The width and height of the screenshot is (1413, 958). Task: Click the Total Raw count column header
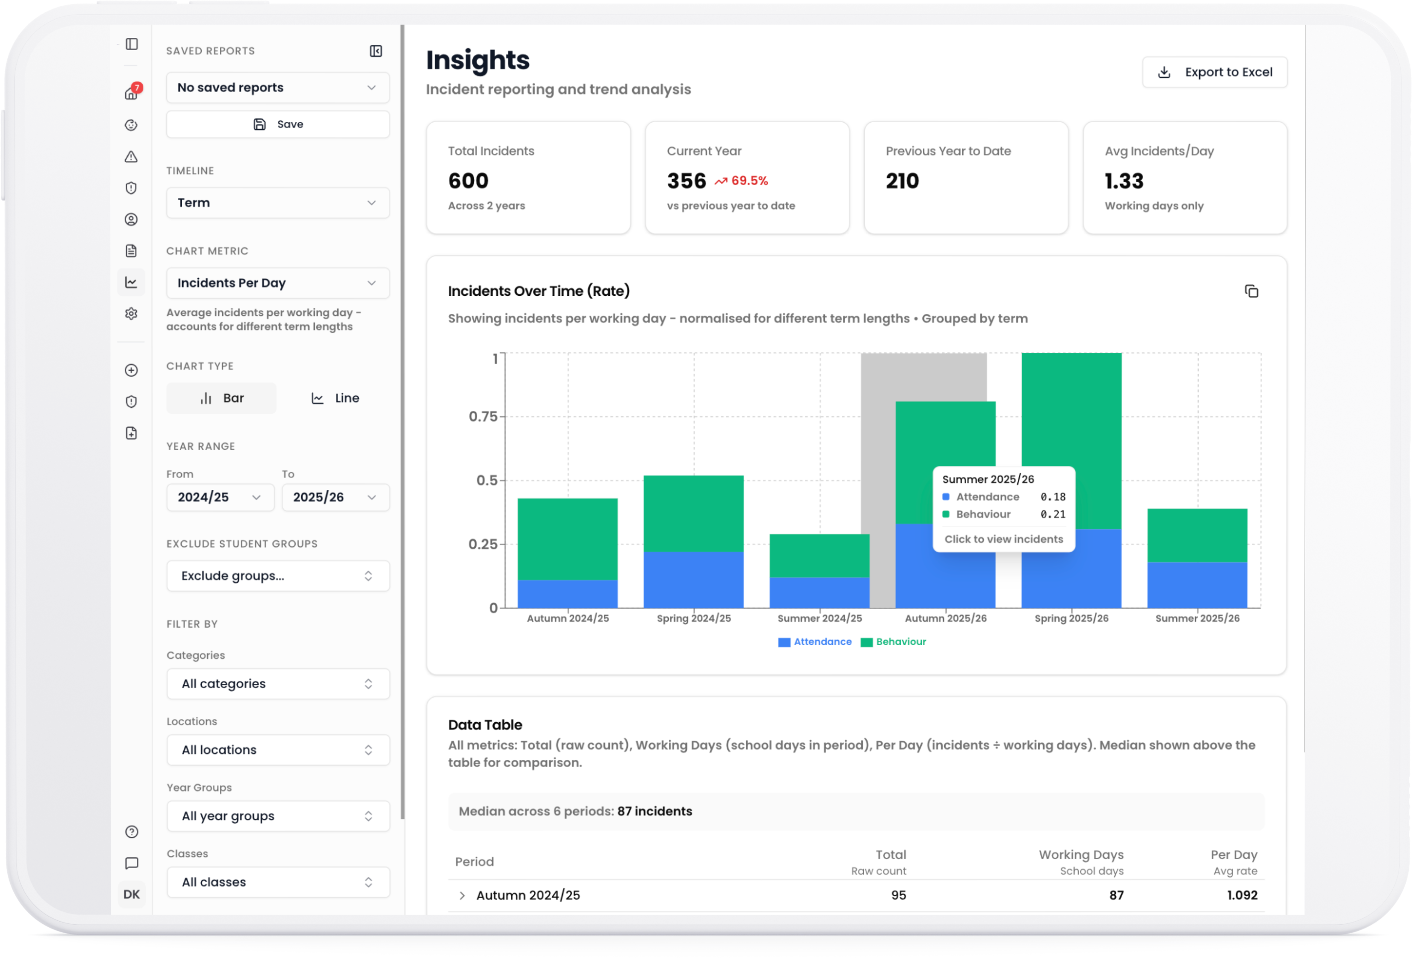pos(879,862)
